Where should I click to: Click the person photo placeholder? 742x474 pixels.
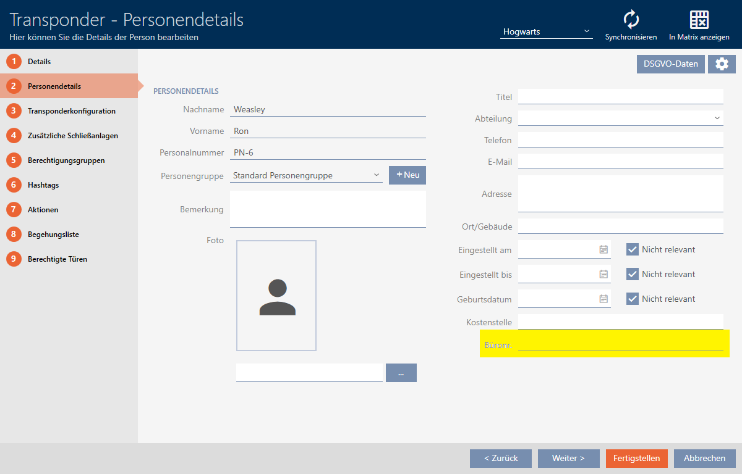point(276,296)
